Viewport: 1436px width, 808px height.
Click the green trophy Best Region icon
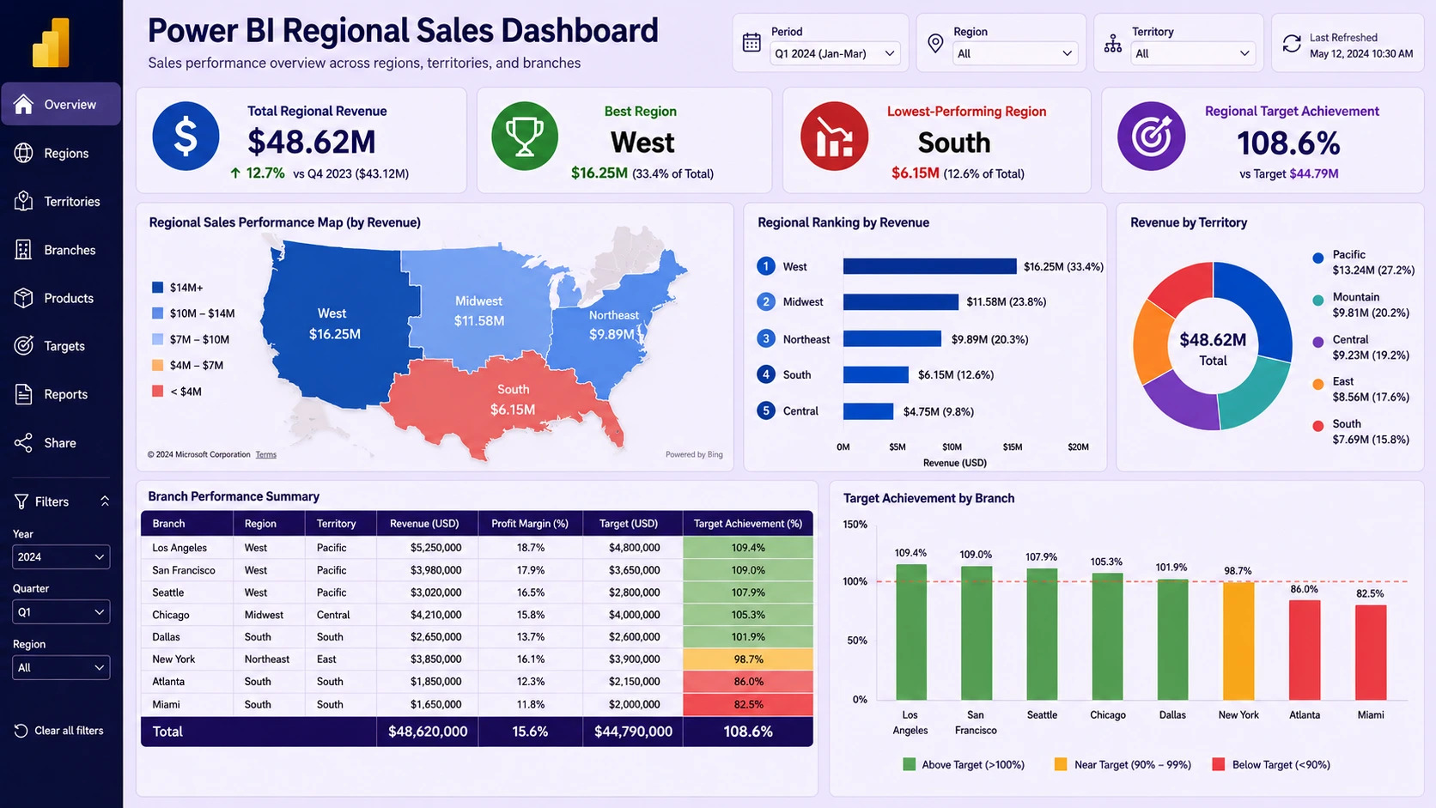(525, 136)
